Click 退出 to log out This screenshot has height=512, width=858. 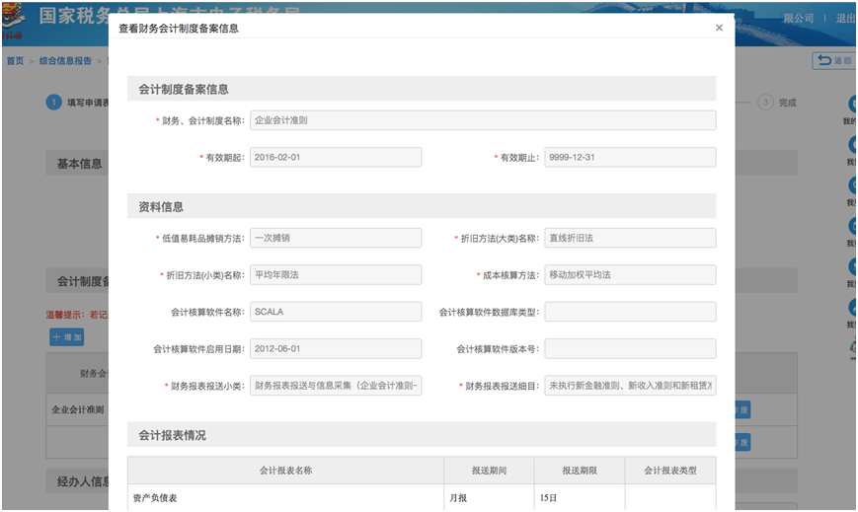[845, 19]
